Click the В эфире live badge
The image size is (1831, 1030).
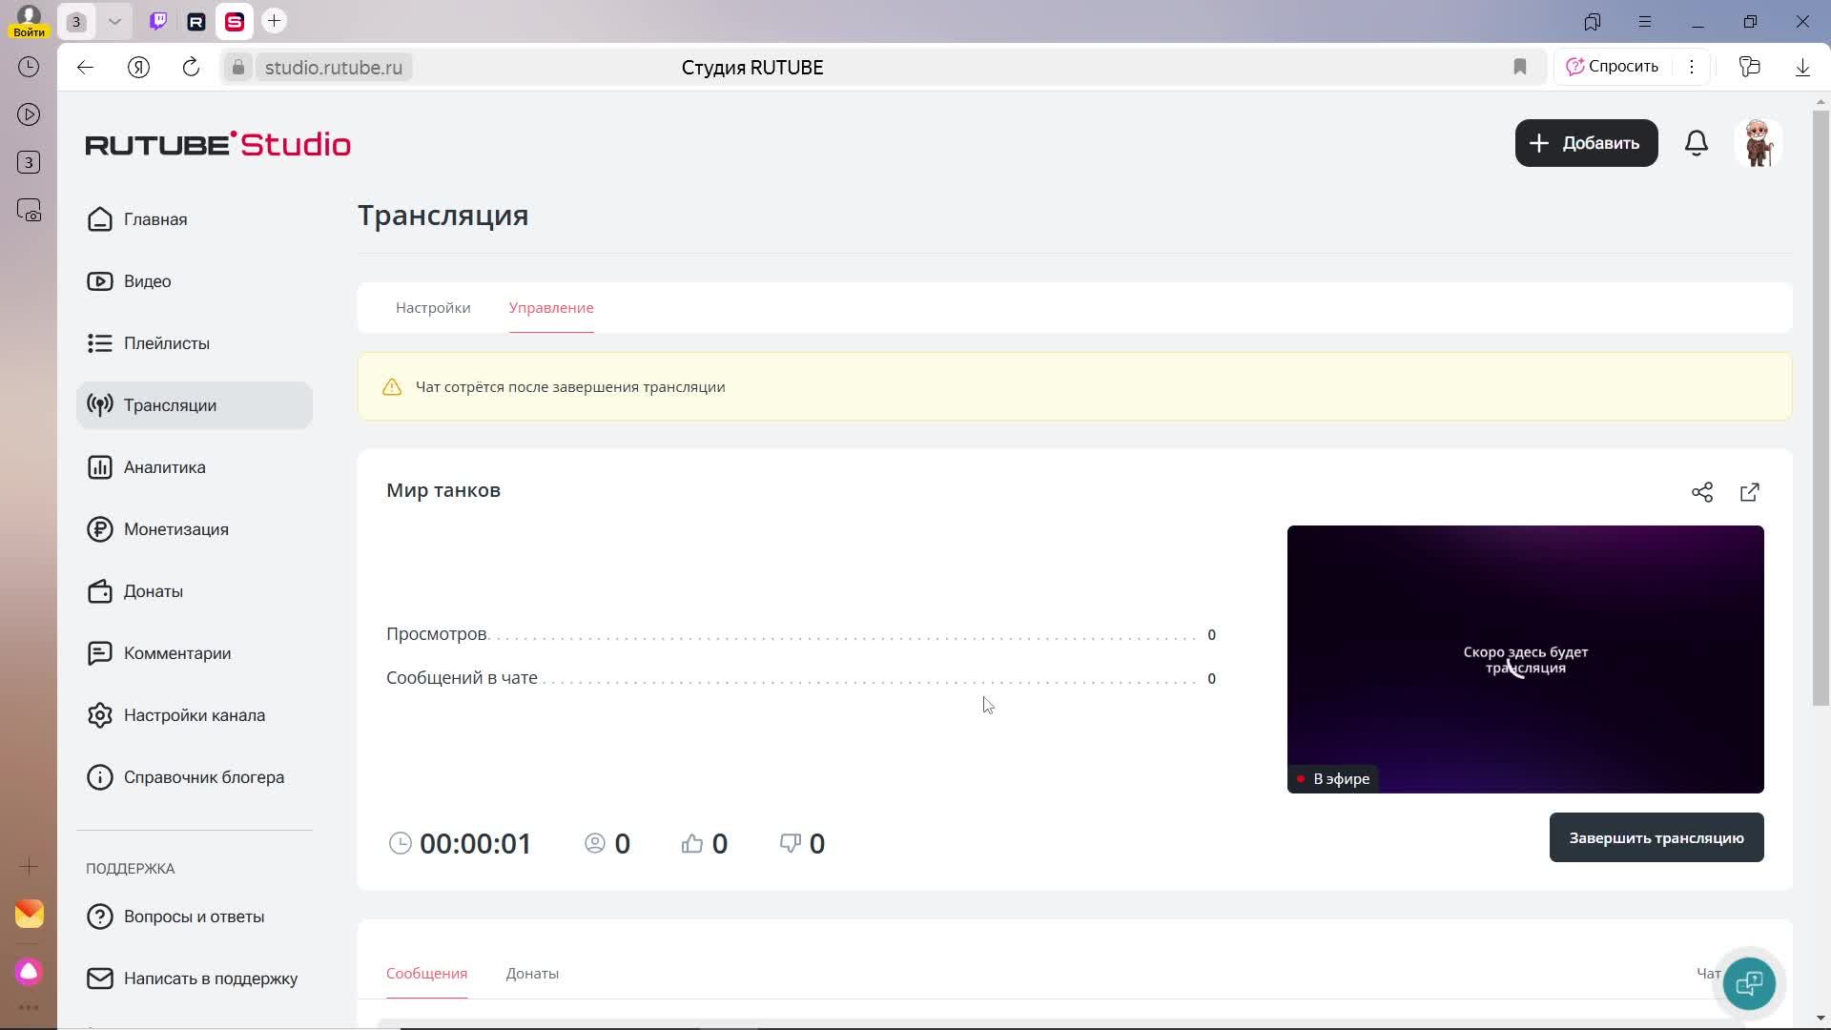pos(1332,779)
